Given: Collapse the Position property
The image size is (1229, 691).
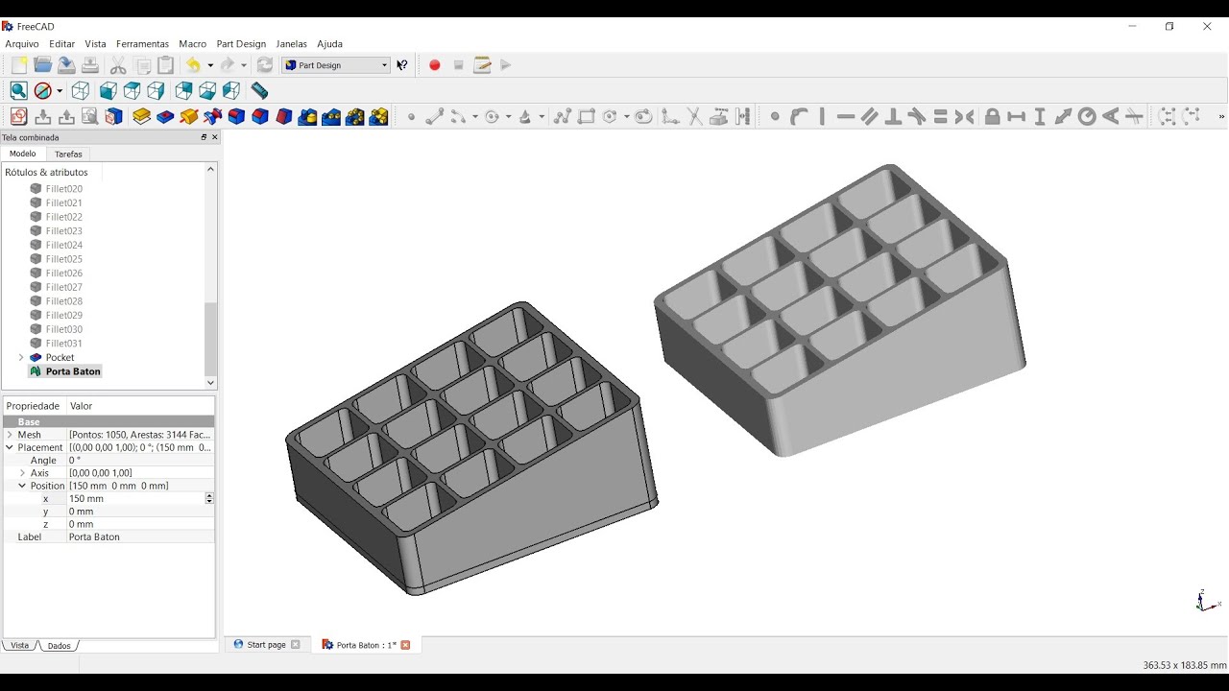Looking at the screenshot, I should coord(22,486).
